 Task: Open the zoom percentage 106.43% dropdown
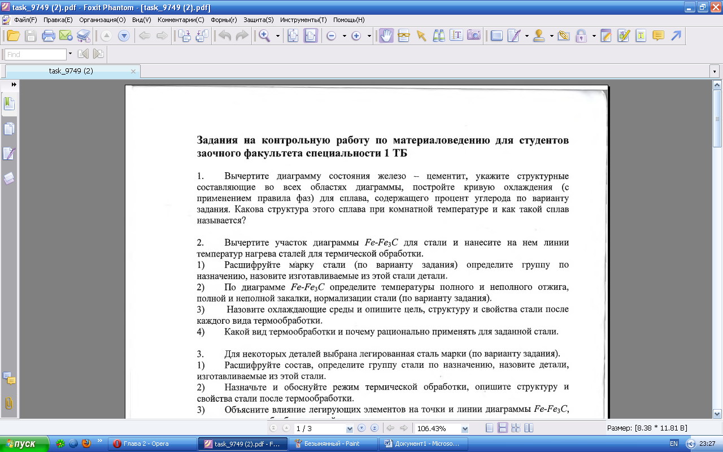tap(464, 429)
